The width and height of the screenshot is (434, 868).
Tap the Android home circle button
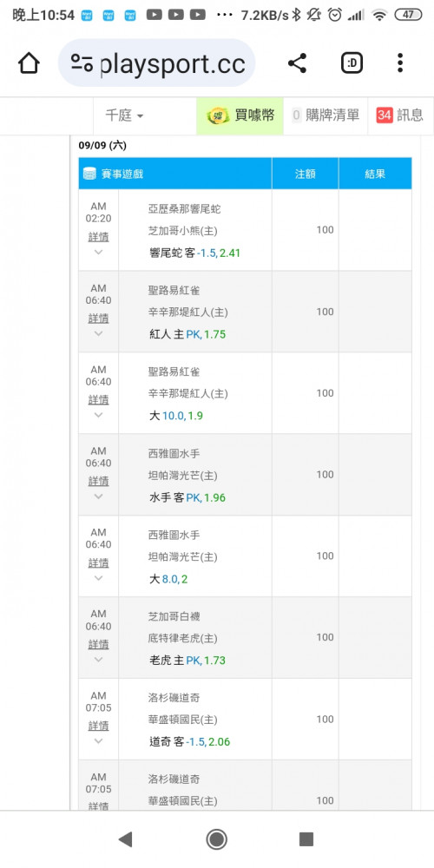tap(216, 839)
